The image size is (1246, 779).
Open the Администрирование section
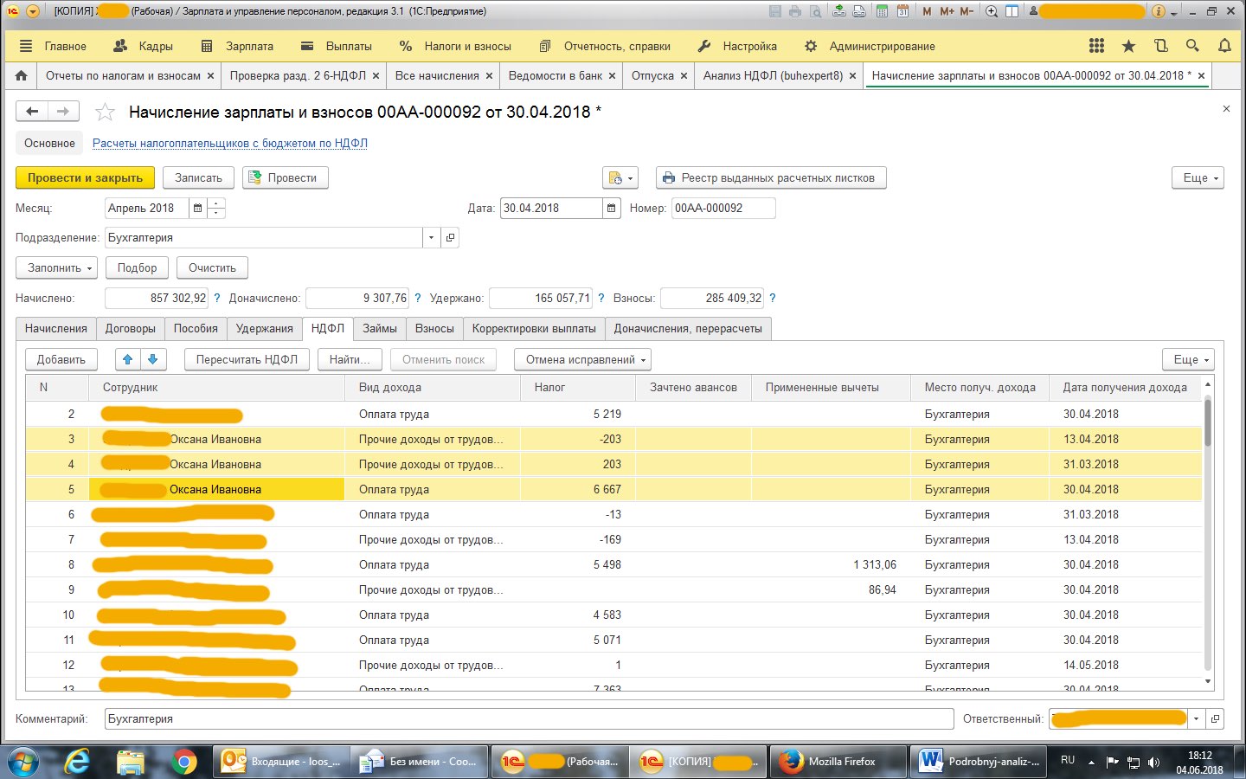[870, 46]
